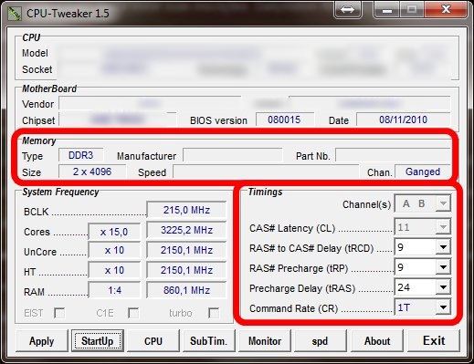Open the CPU button at the bottom

pos(153,341)
